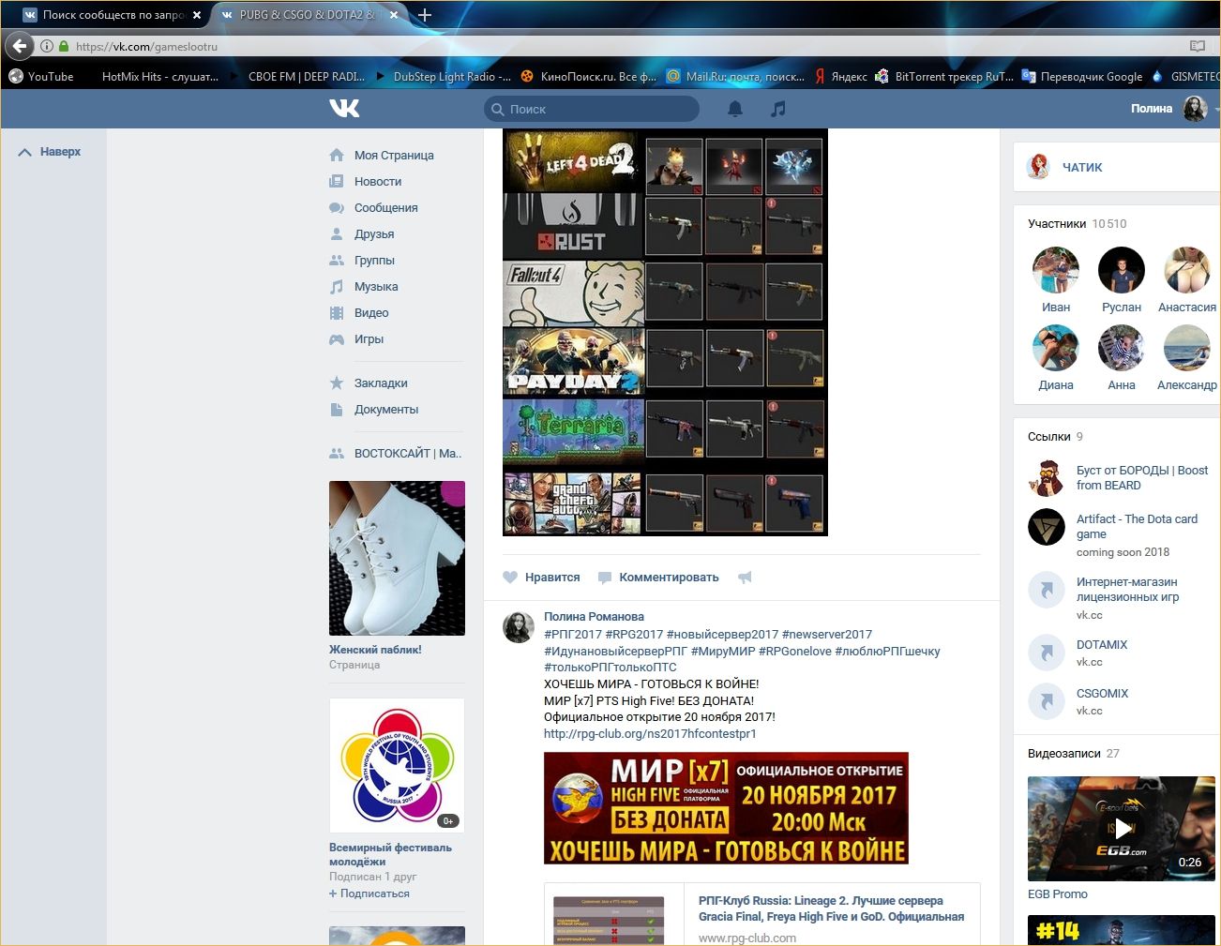Open the Участники members list

[x=1077, y=223]
